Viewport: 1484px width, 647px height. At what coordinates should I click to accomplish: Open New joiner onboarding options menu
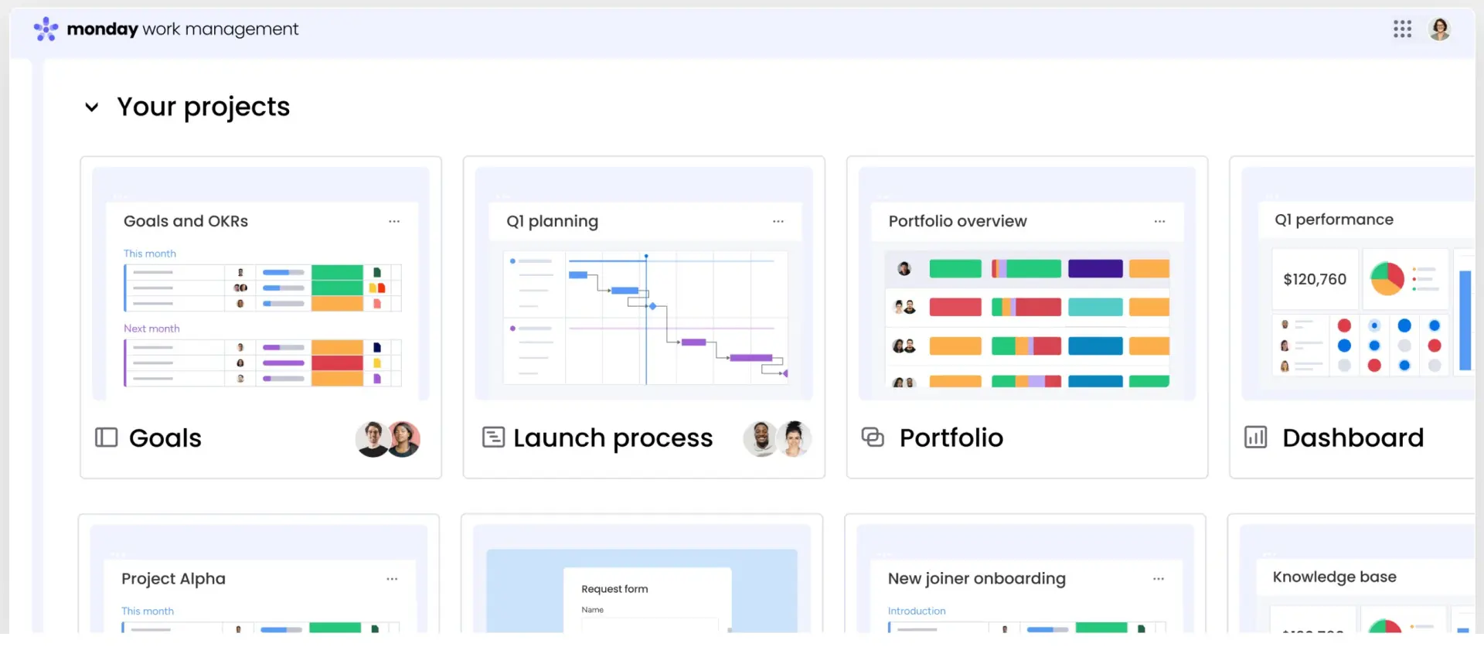click(x=1158, y=579)
